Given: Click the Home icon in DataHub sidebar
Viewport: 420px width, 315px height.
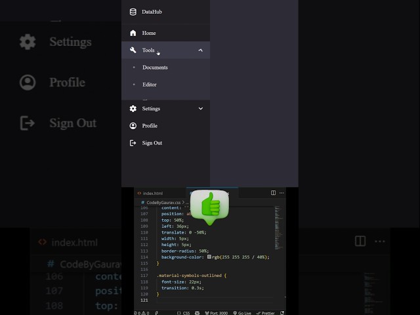Looking at the screenshot, I should point(133,33).
